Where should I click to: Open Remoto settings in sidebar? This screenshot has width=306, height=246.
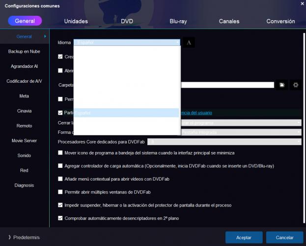click(x=24, y=126)
